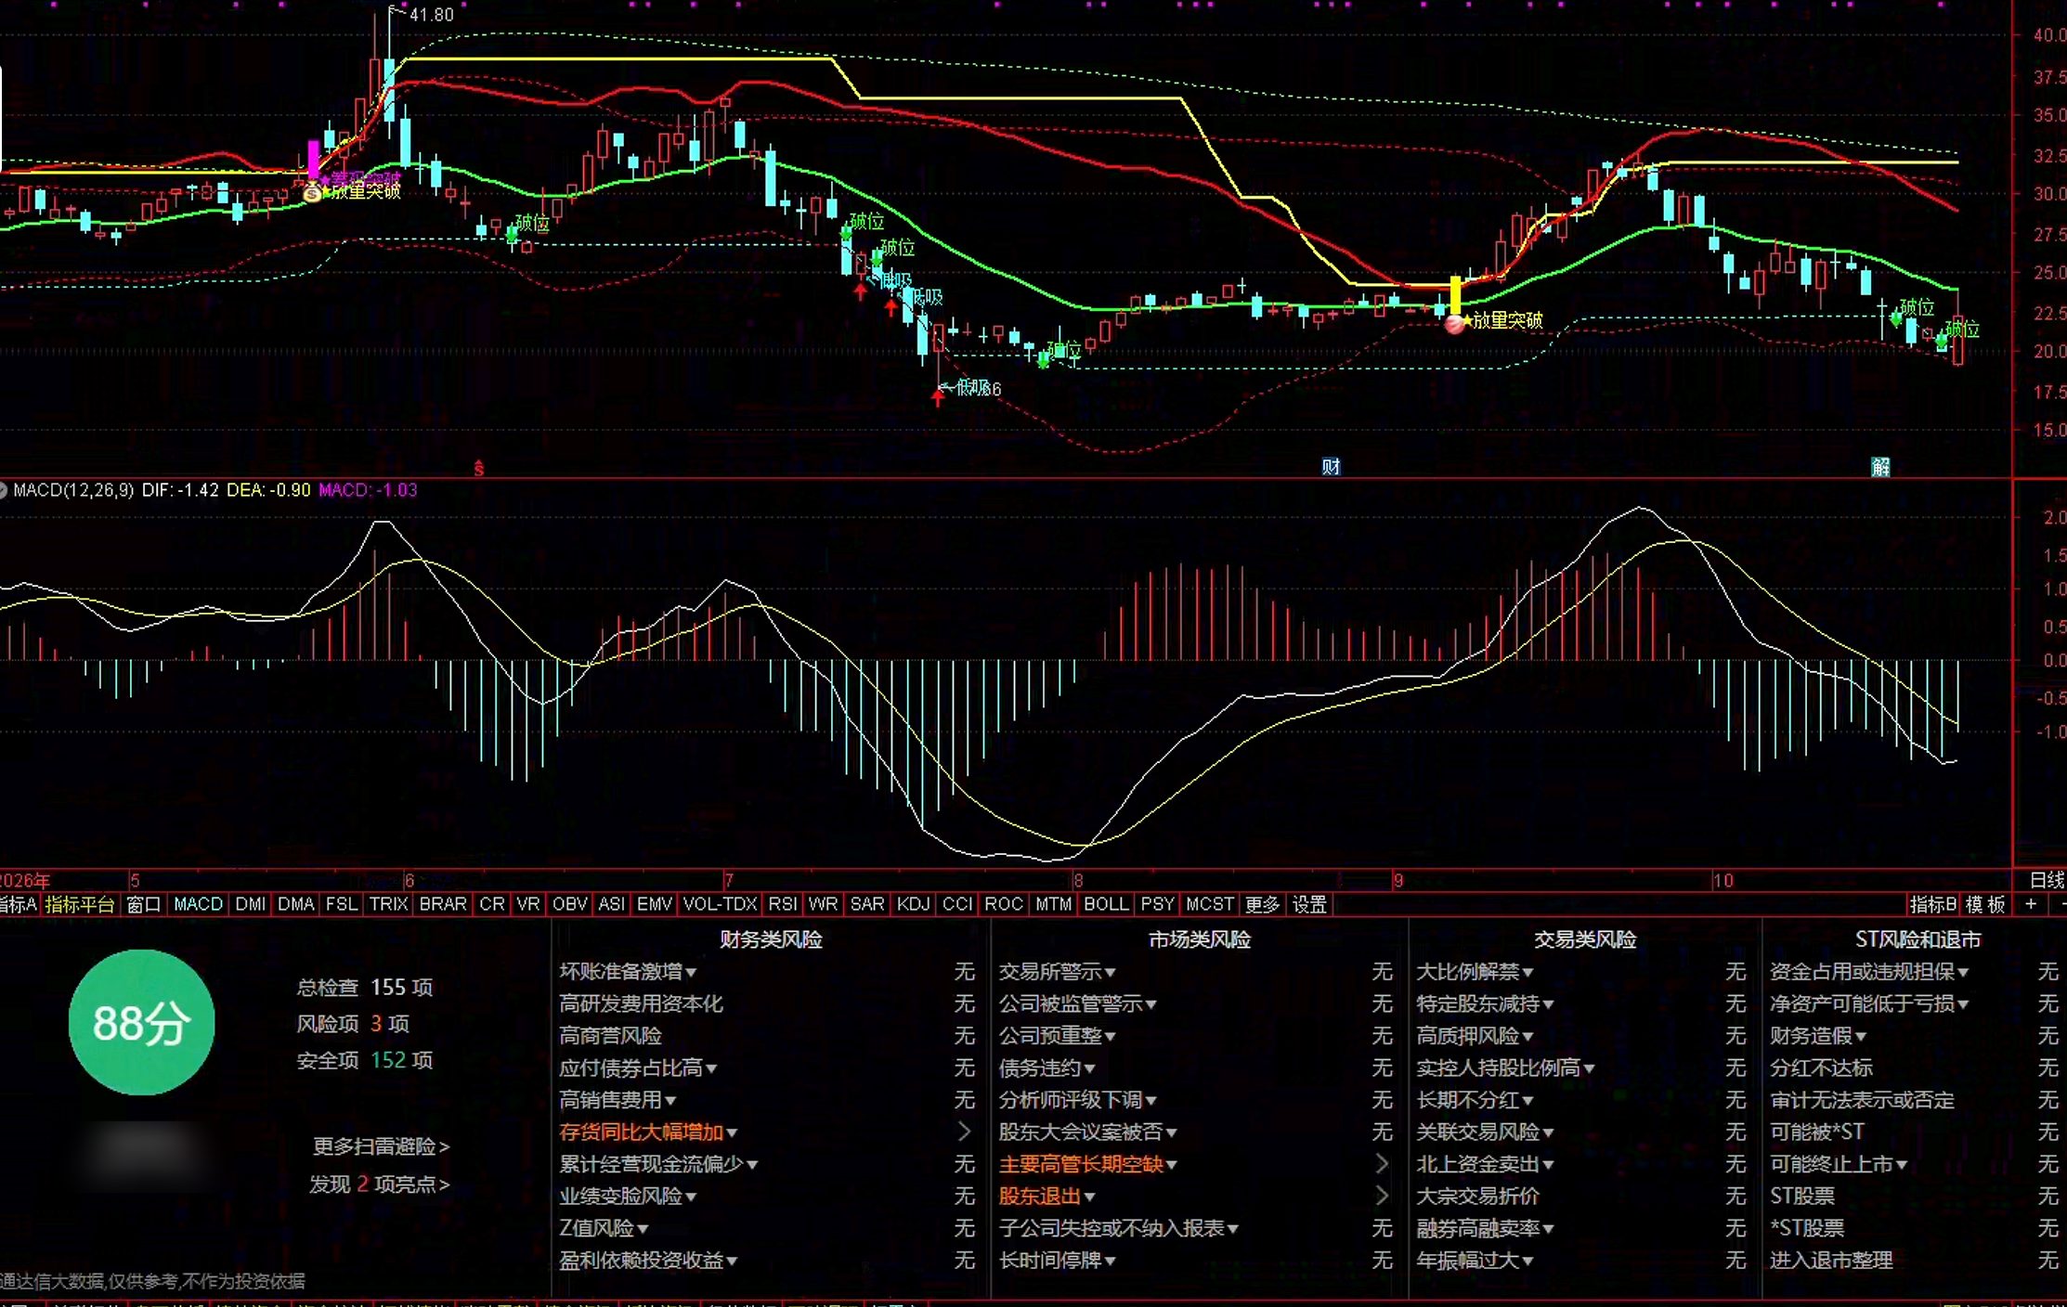
Task: Click the 放量突破 coin icon near June
Action: pyautogui.click(x=313, y=193)
